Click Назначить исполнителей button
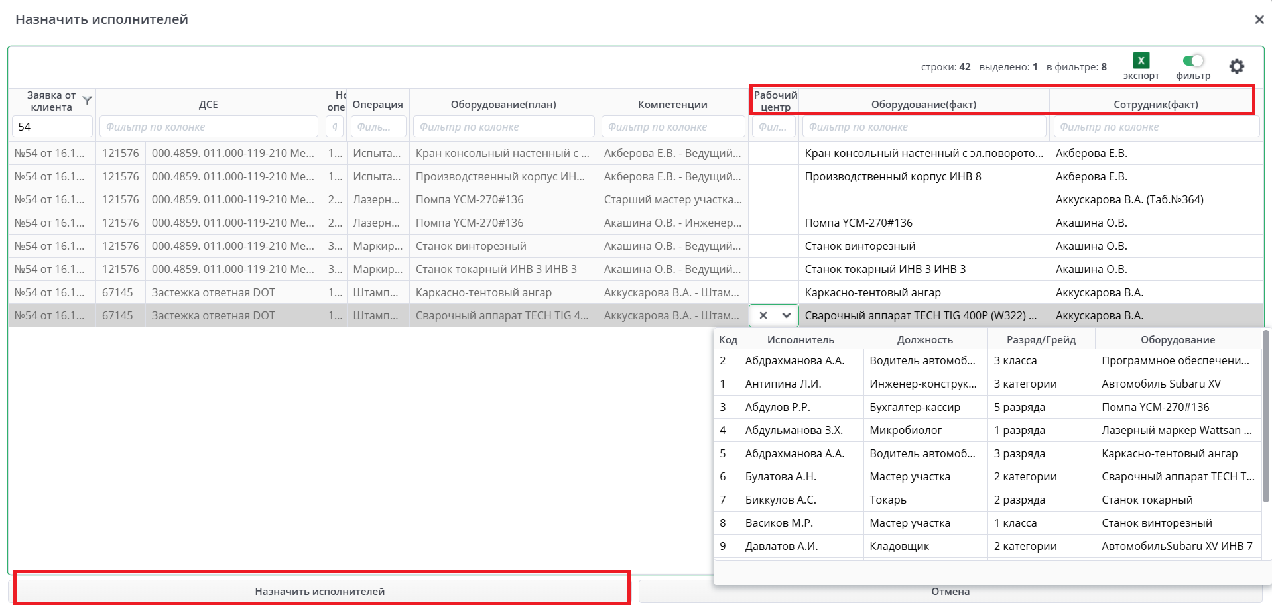Image resolution: width=1272 pixels, height=605 pixels. click(320, 591)
